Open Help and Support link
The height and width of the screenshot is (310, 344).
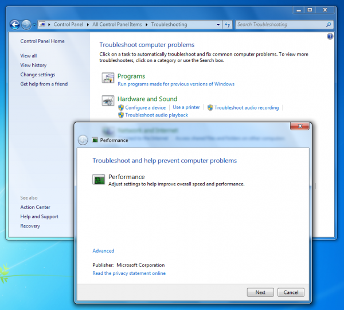39,216
